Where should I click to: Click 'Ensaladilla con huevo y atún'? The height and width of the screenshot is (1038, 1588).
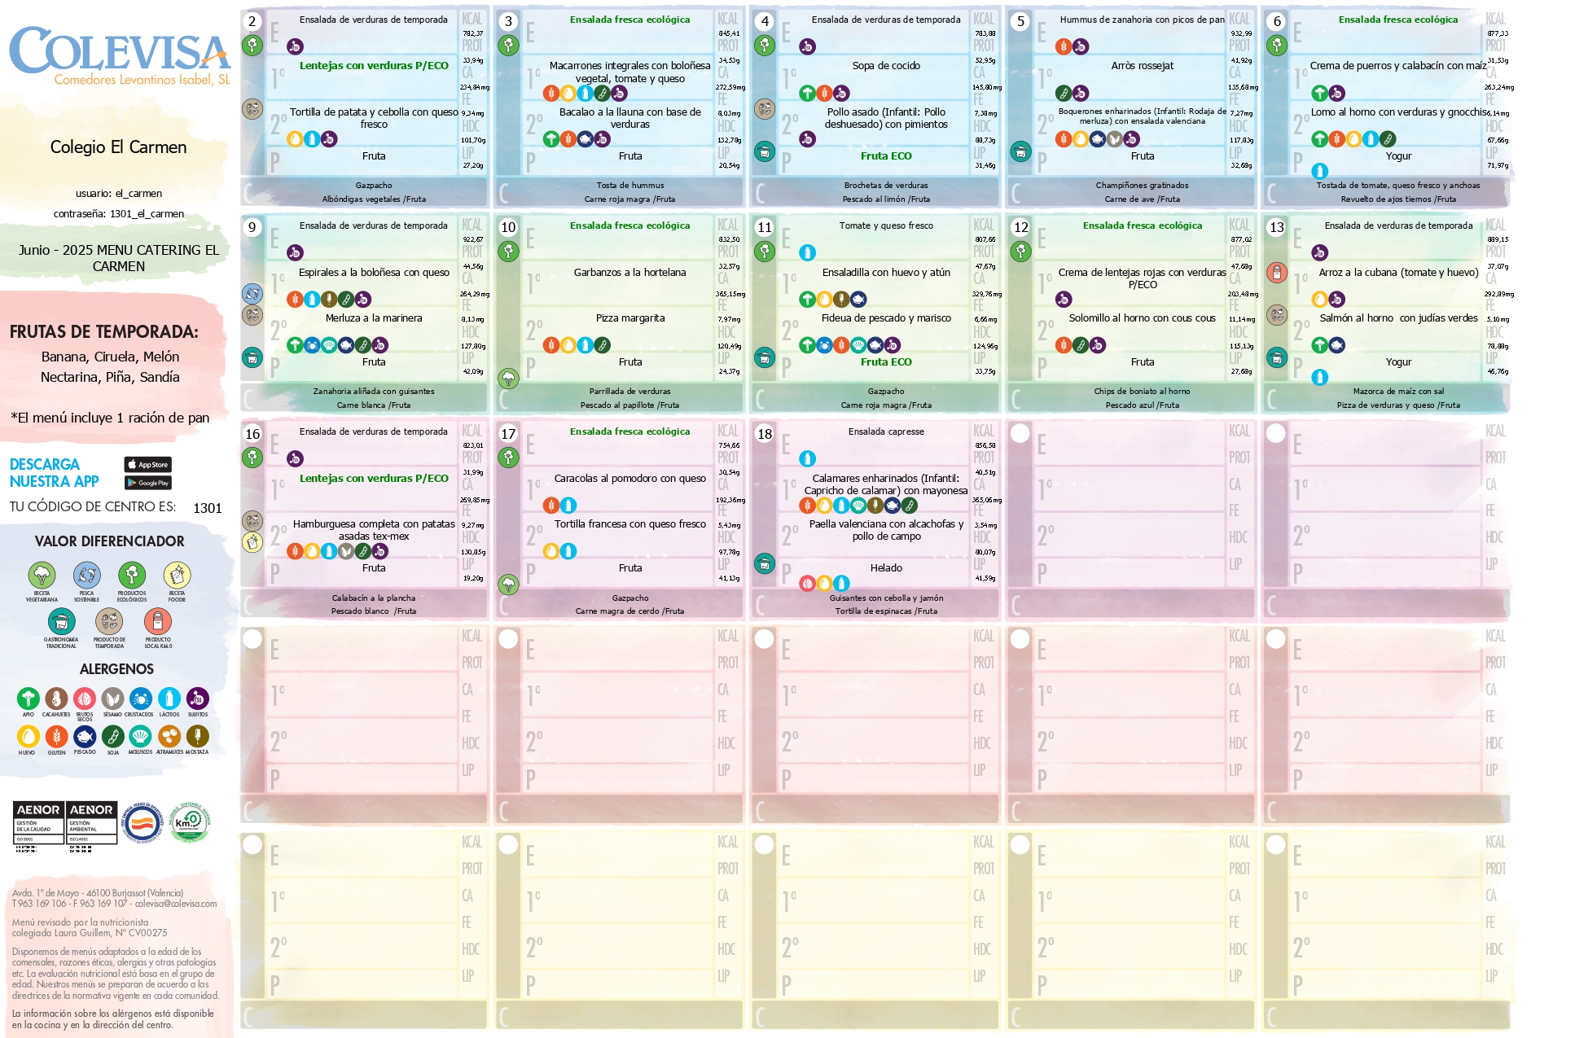pos(886,273)
